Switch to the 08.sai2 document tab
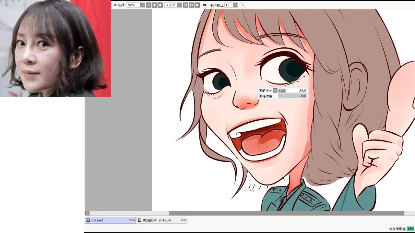 (110, 220)
